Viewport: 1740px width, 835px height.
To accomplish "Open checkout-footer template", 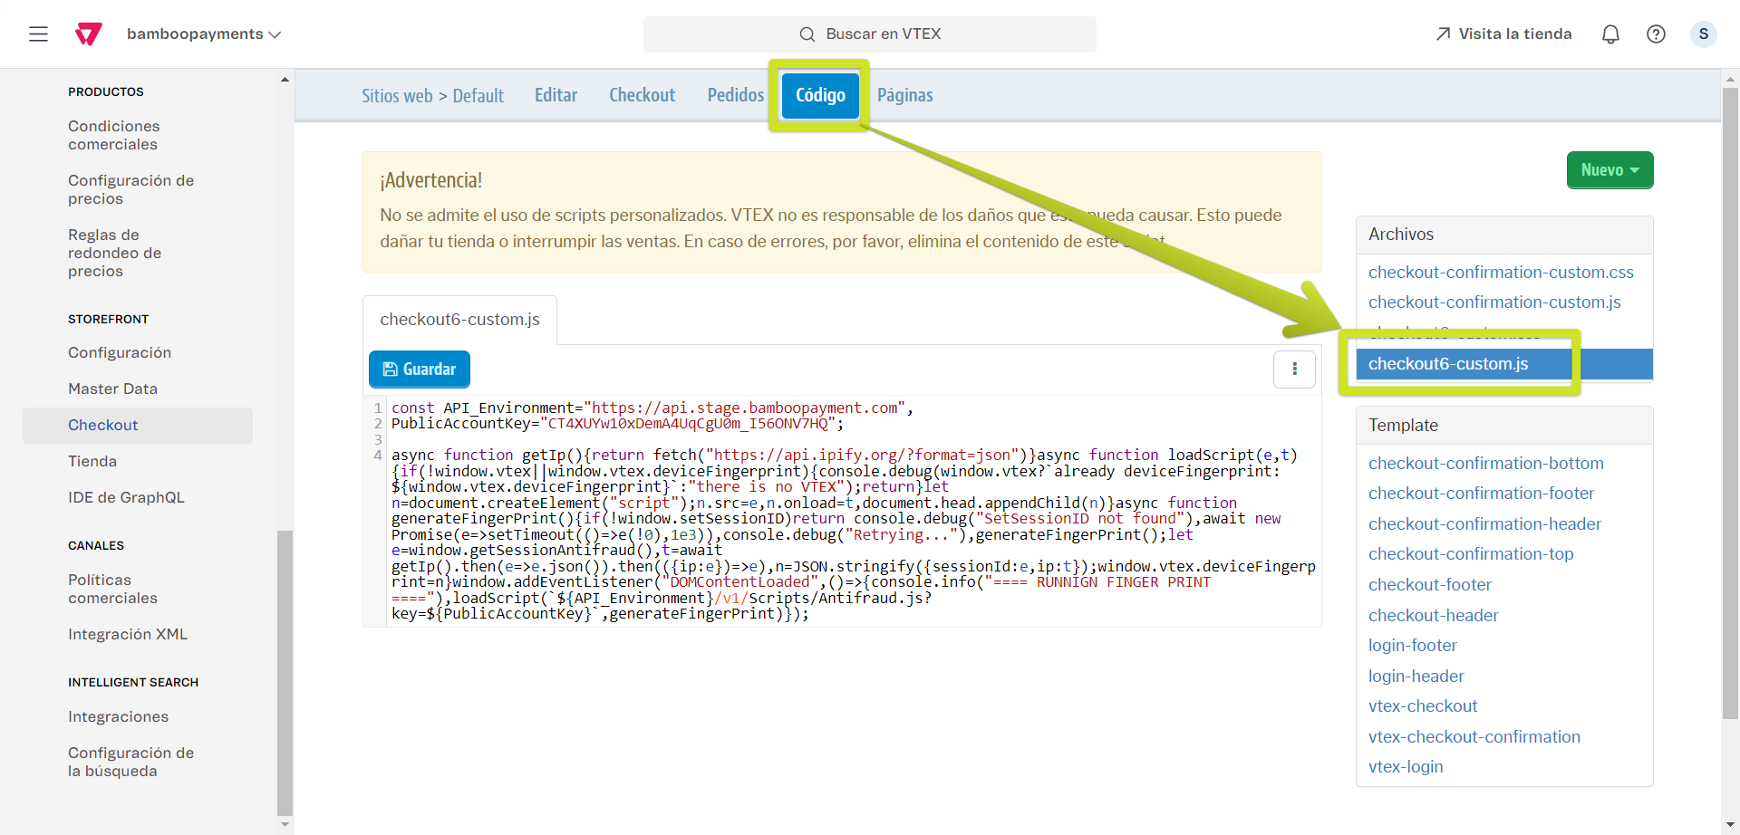I will click(1430, 584).
